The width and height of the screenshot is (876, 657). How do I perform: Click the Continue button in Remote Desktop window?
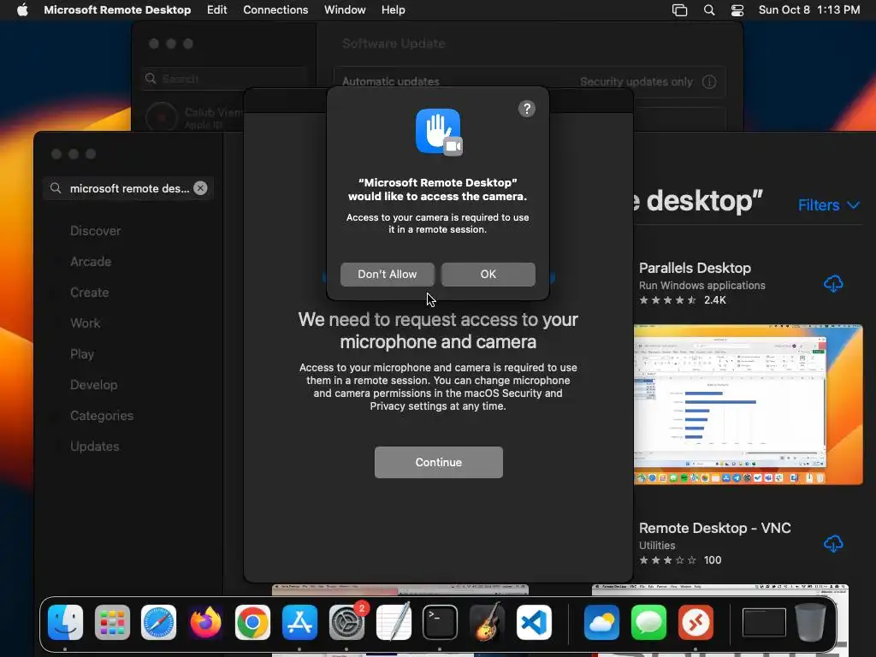click(439, 462)
